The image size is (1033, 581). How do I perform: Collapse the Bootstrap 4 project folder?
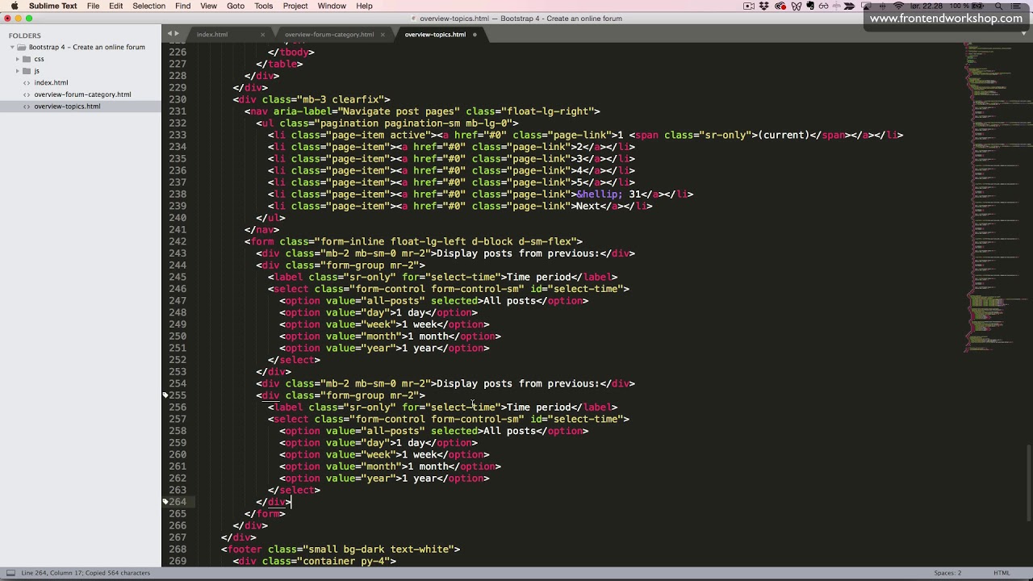13,47
